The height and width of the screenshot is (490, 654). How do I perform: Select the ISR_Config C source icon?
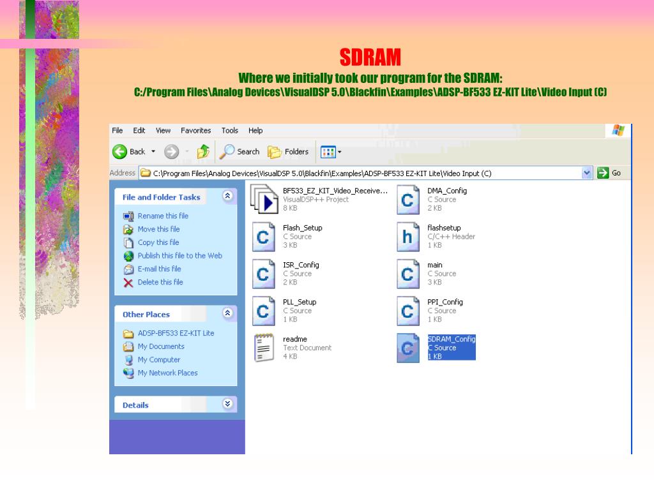pyautogui.click(x=264, y=274)
